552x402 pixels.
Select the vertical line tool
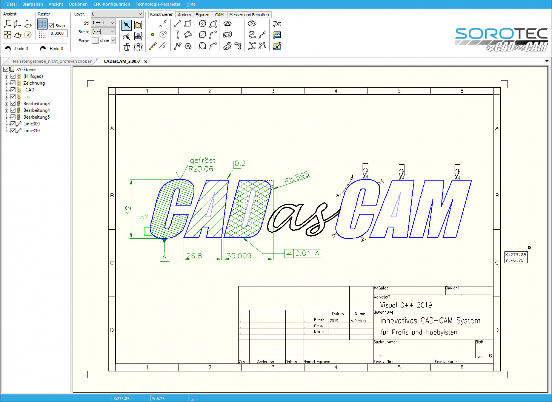click(x=177, y=35)
